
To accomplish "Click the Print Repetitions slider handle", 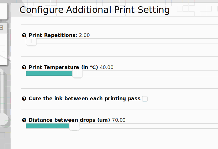I will (x=31, y=41).
